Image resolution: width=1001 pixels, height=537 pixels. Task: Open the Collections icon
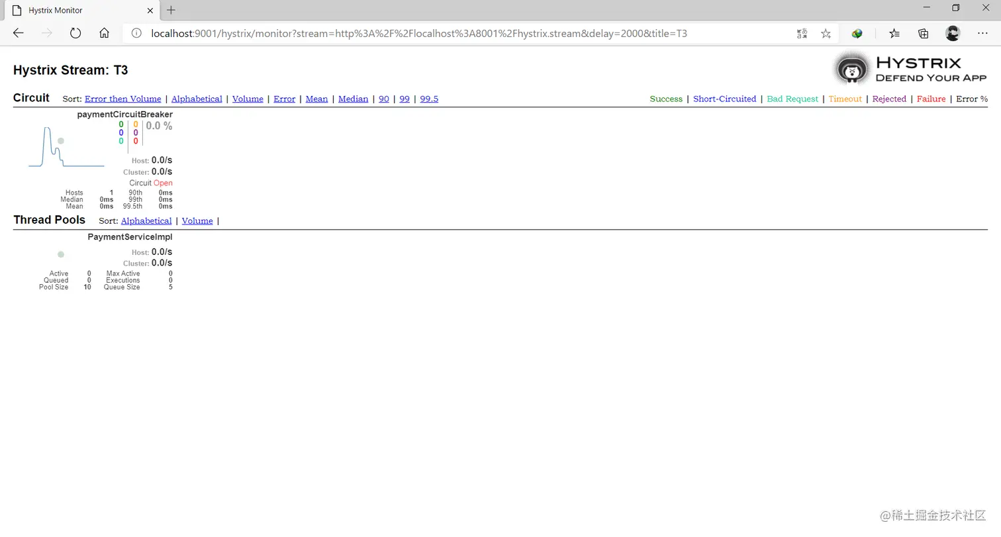point(924,33)
